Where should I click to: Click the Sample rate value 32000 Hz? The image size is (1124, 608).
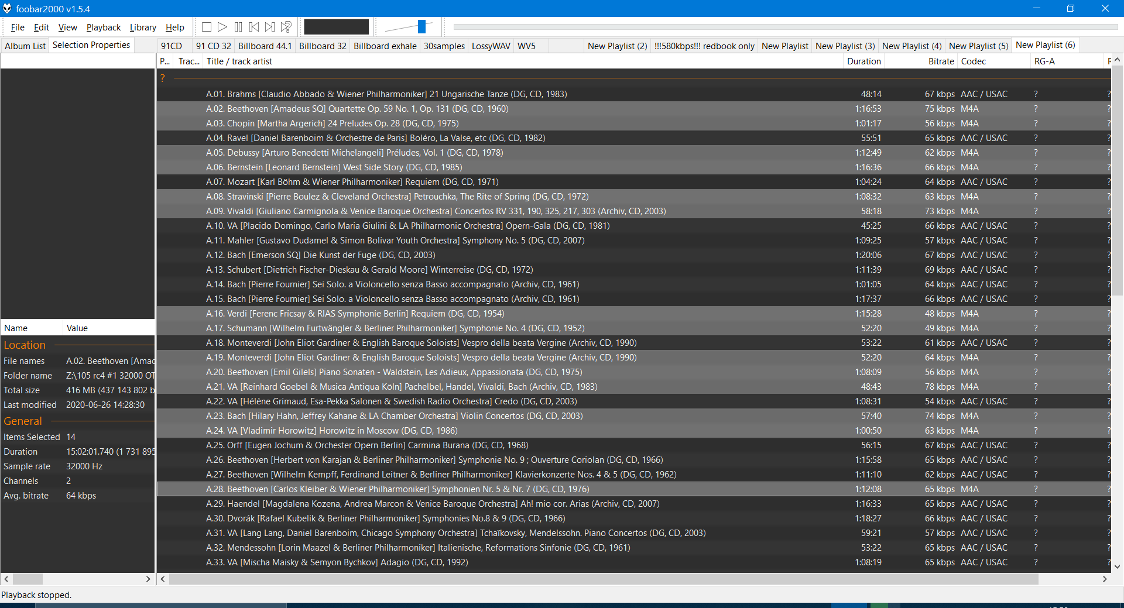pyautogui.click(x=84, y=466)
